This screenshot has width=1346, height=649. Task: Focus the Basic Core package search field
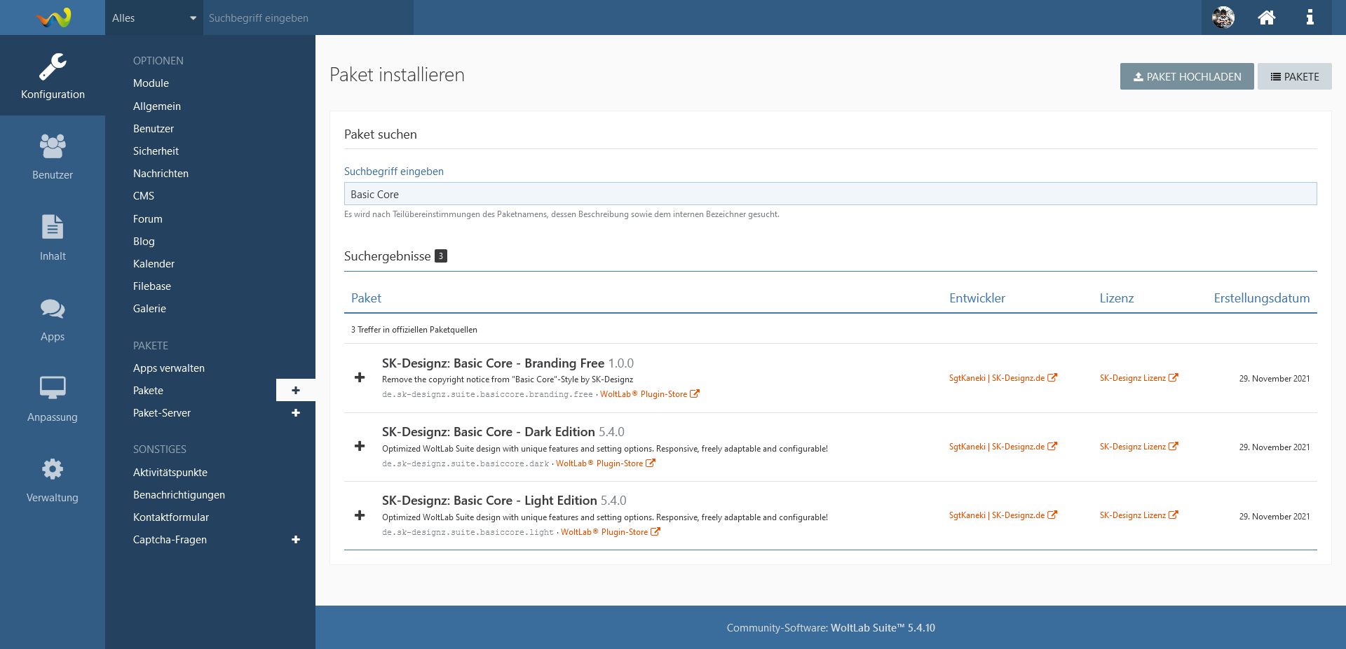830,194
